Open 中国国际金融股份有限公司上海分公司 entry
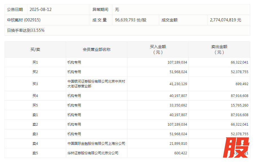Screen dimensions: 255x163 pos(96,144)
